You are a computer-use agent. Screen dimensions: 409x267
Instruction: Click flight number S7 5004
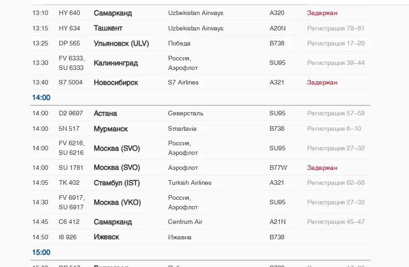[x=71, y=83]
